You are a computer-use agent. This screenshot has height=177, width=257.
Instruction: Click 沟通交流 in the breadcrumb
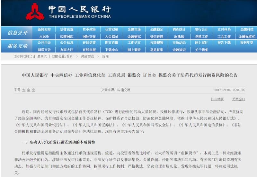(x=87, y=57)
